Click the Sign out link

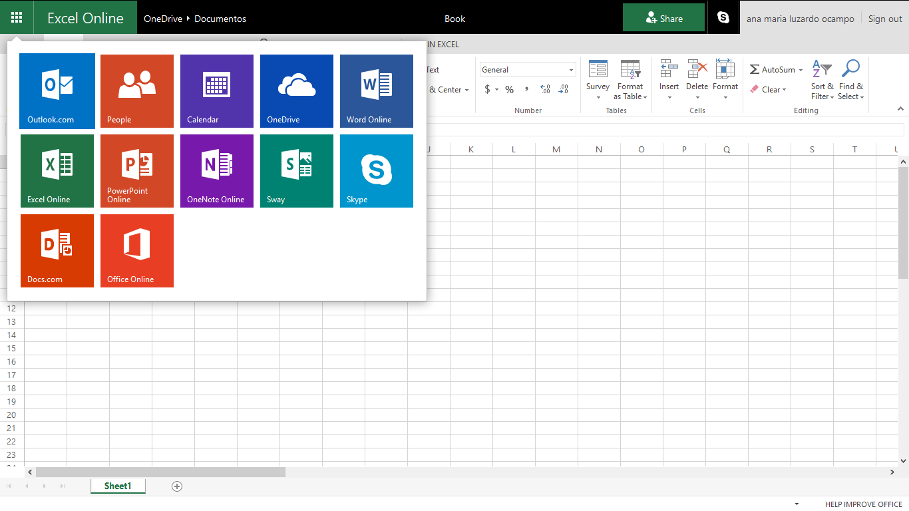885,19
